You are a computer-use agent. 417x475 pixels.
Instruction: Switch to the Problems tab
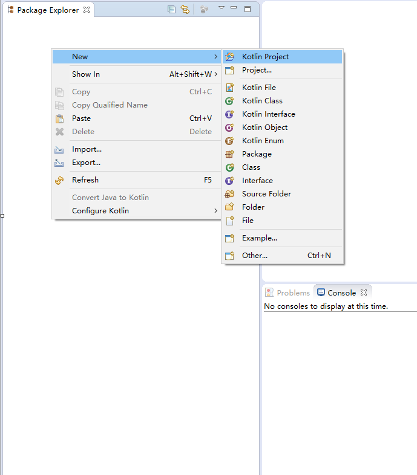point(287,292)
